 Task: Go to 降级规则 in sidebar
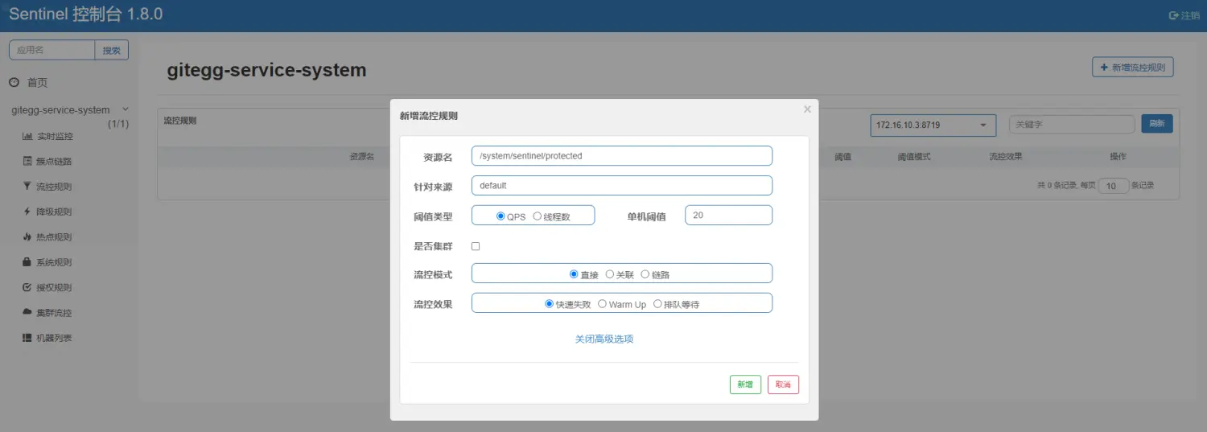point(55,212)
